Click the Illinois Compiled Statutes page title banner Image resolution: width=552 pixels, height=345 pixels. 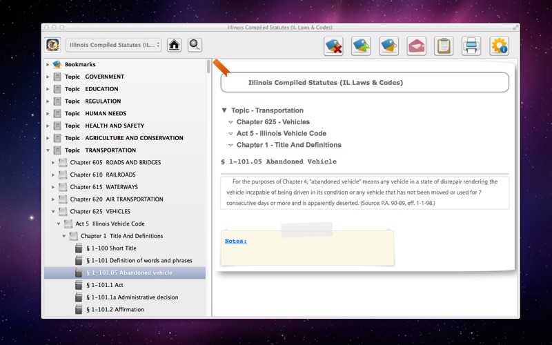click(365, 82)
